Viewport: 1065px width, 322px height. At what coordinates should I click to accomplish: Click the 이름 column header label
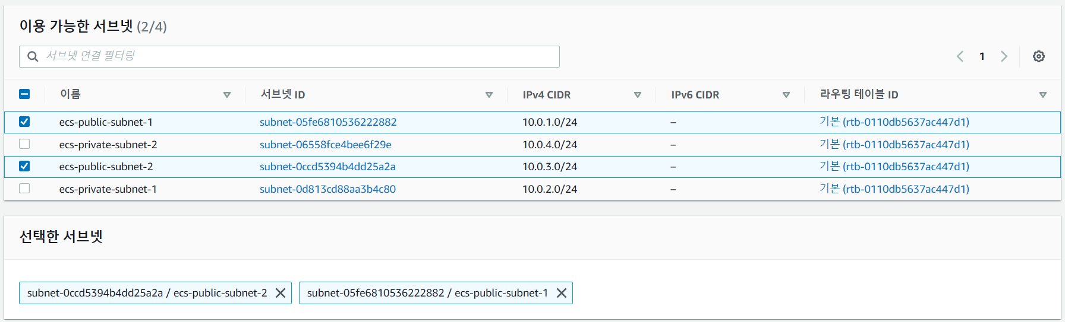pos(70,94)
